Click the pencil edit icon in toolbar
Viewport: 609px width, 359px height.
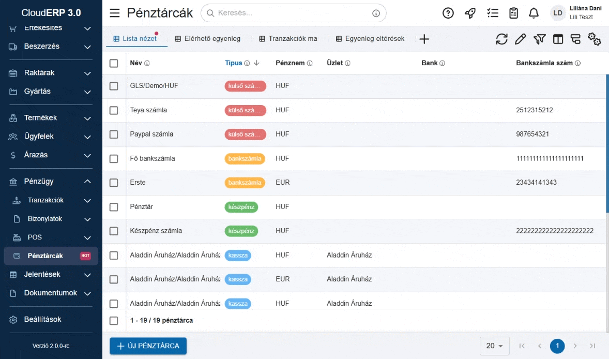tap(521, 39)
